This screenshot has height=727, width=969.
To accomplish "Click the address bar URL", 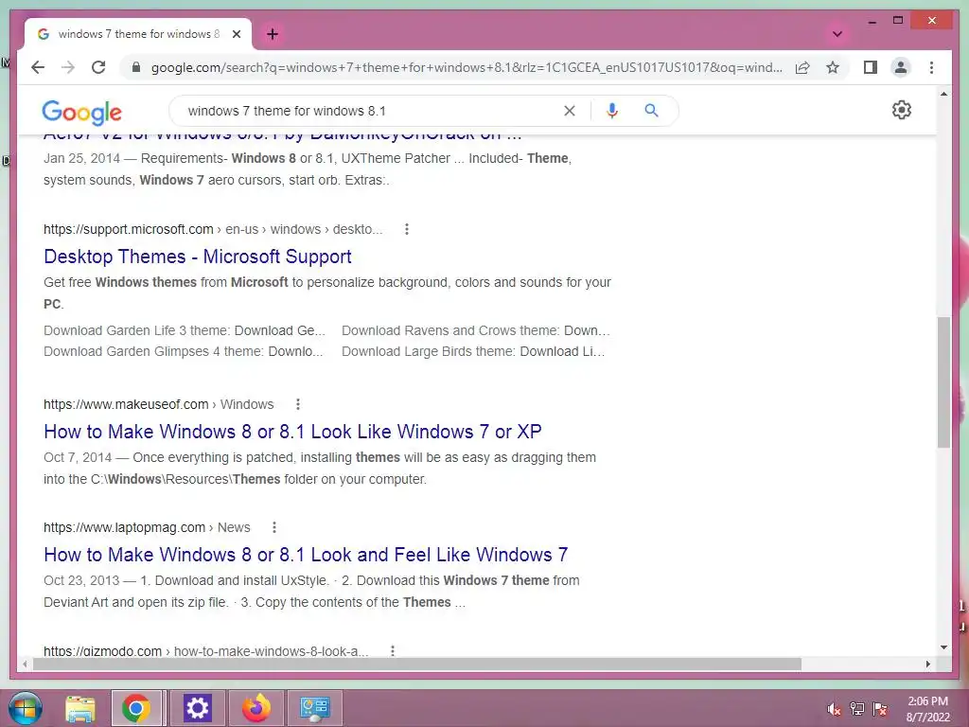I will tap(467, 67).
